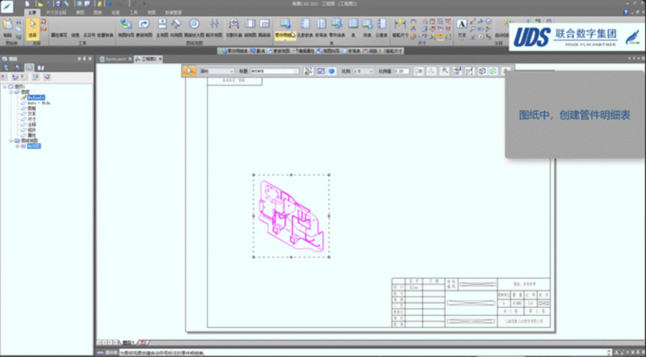Switch to the Xpres.asm document tab
This screenshot has height=357, width=646.
[112, 59]
